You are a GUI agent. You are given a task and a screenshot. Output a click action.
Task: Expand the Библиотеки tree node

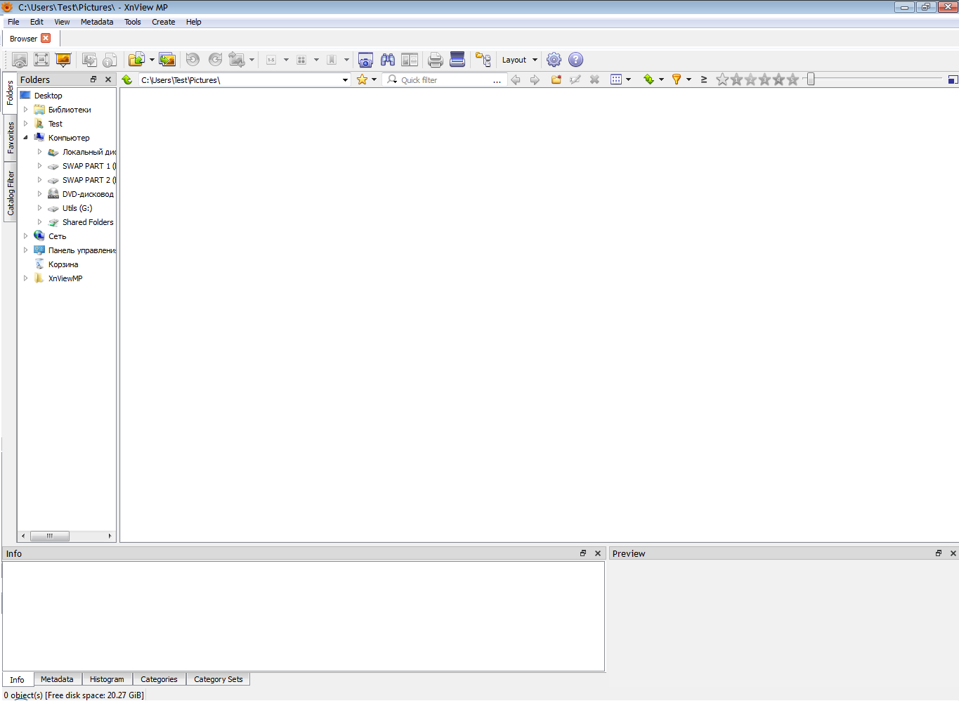click(26, 110)
